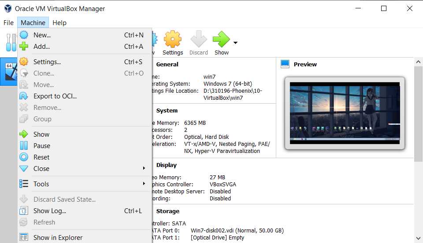This screenshot has height=243, width=423.
Task: Click the Preview monitor icon
Action: click(285, 64)
